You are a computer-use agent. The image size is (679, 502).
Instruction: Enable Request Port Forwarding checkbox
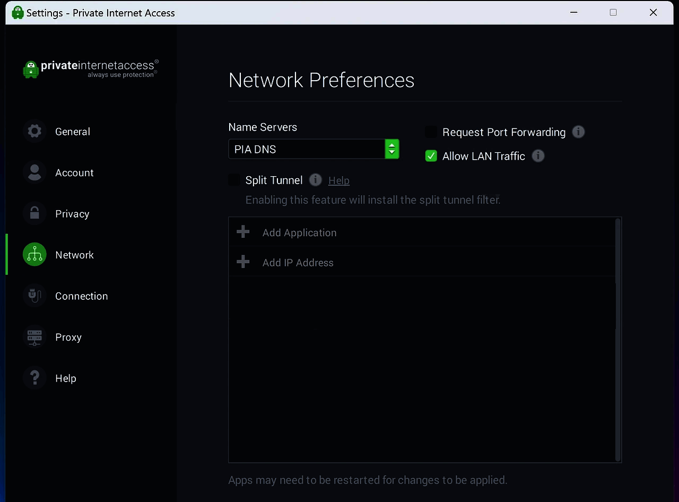[431, 132]
